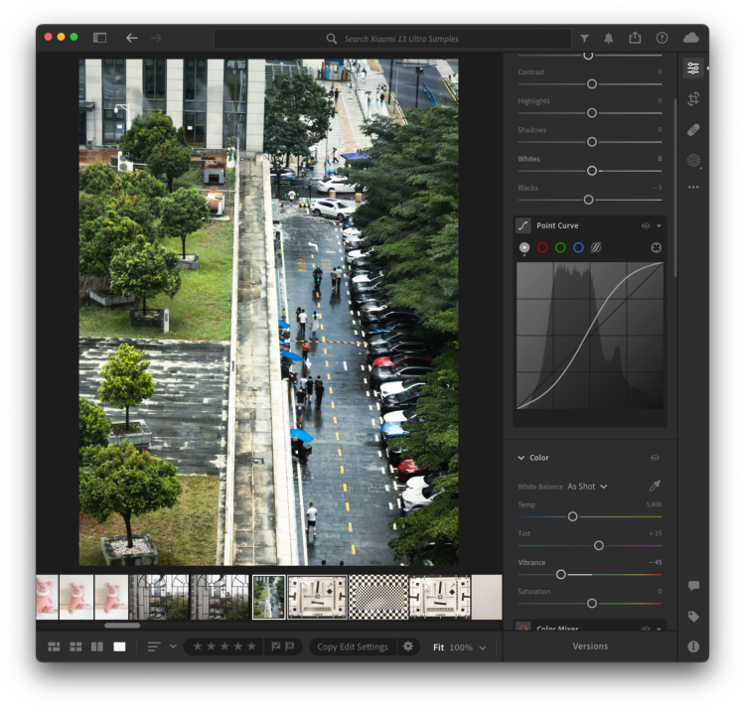This screenshot has width=745, height=710.
Task: Open the Masking tool
Action: point(693,161)
